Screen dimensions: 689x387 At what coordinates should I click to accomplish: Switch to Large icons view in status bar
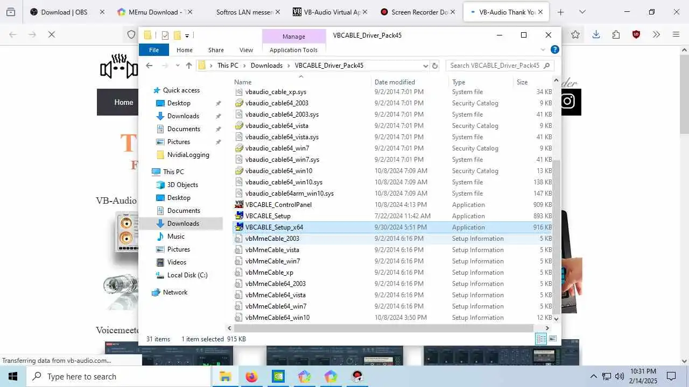pos(552,339)
